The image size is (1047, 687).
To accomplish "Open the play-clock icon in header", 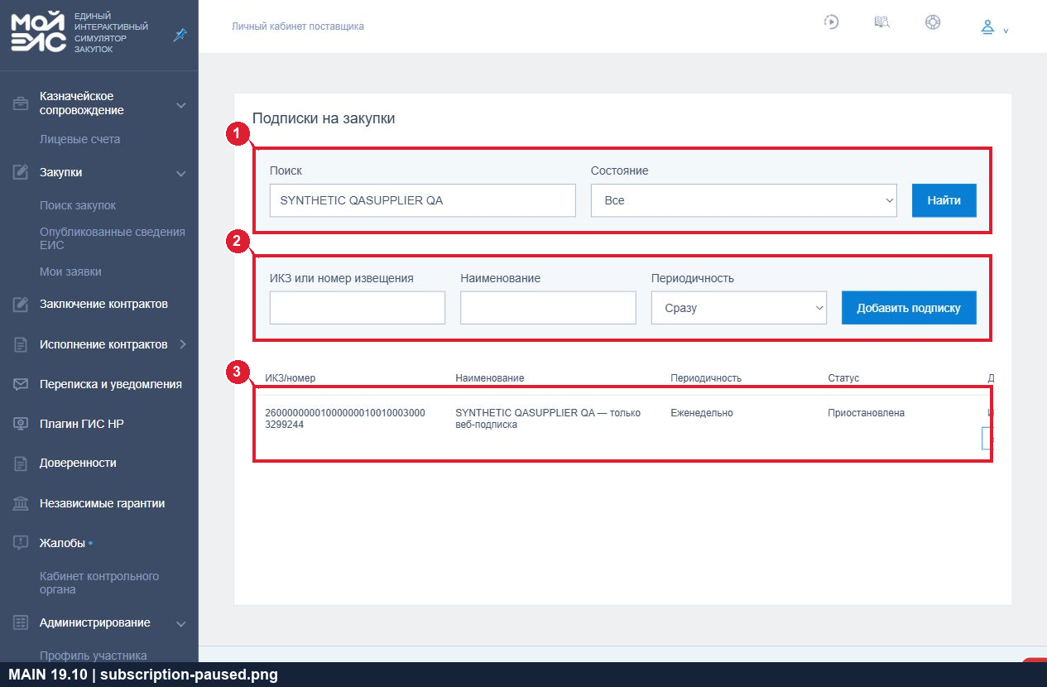I will pos(832,22).
